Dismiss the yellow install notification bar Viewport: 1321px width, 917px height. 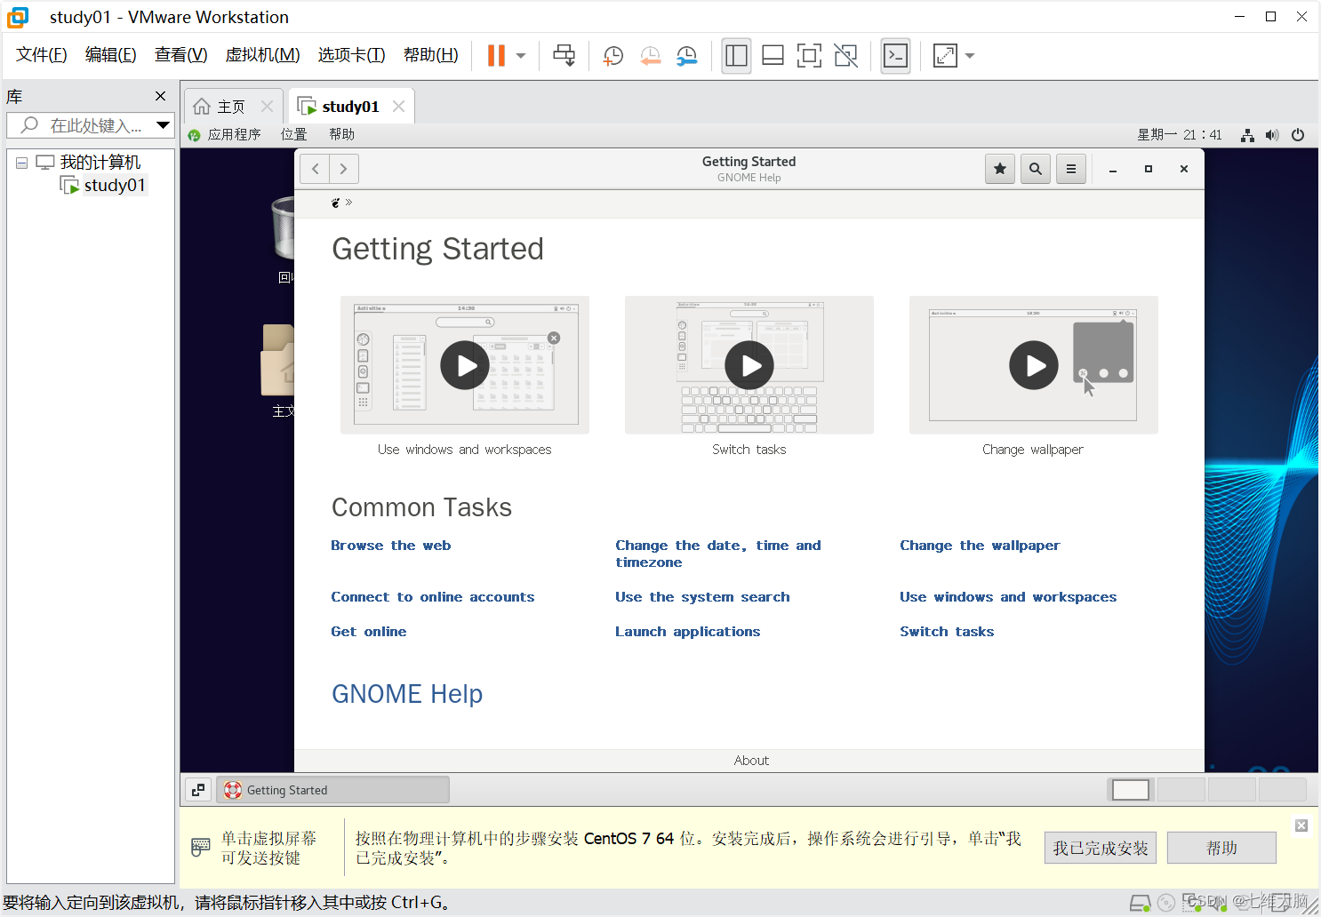1301,825
